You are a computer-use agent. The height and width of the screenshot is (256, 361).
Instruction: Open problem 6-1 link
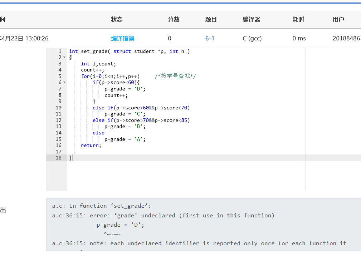210,38
